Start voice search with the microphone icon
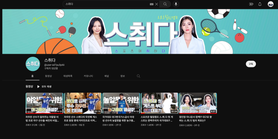 176,4
